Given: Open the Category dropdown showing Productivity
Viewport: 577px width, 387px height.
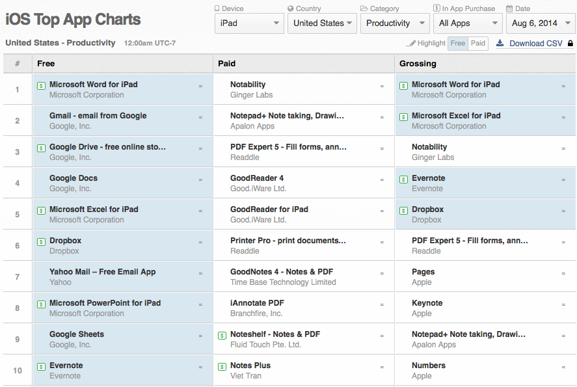Looking at the screenshot, I should click(395, 23).
